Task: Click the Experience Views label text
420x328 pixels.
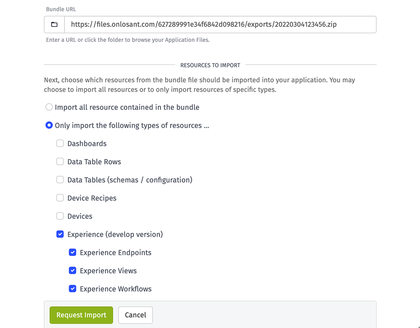Action: [108, 270]
